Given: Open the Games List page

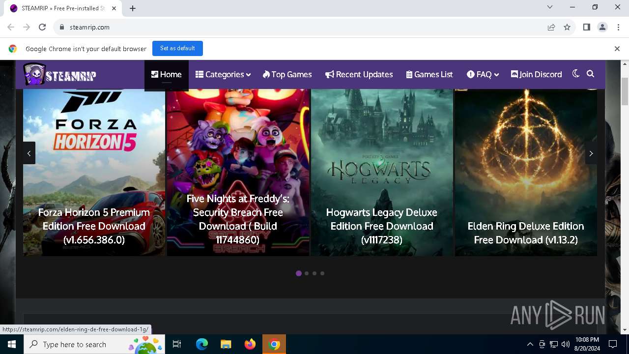Looking at the screenshot, I should point(429,75).
